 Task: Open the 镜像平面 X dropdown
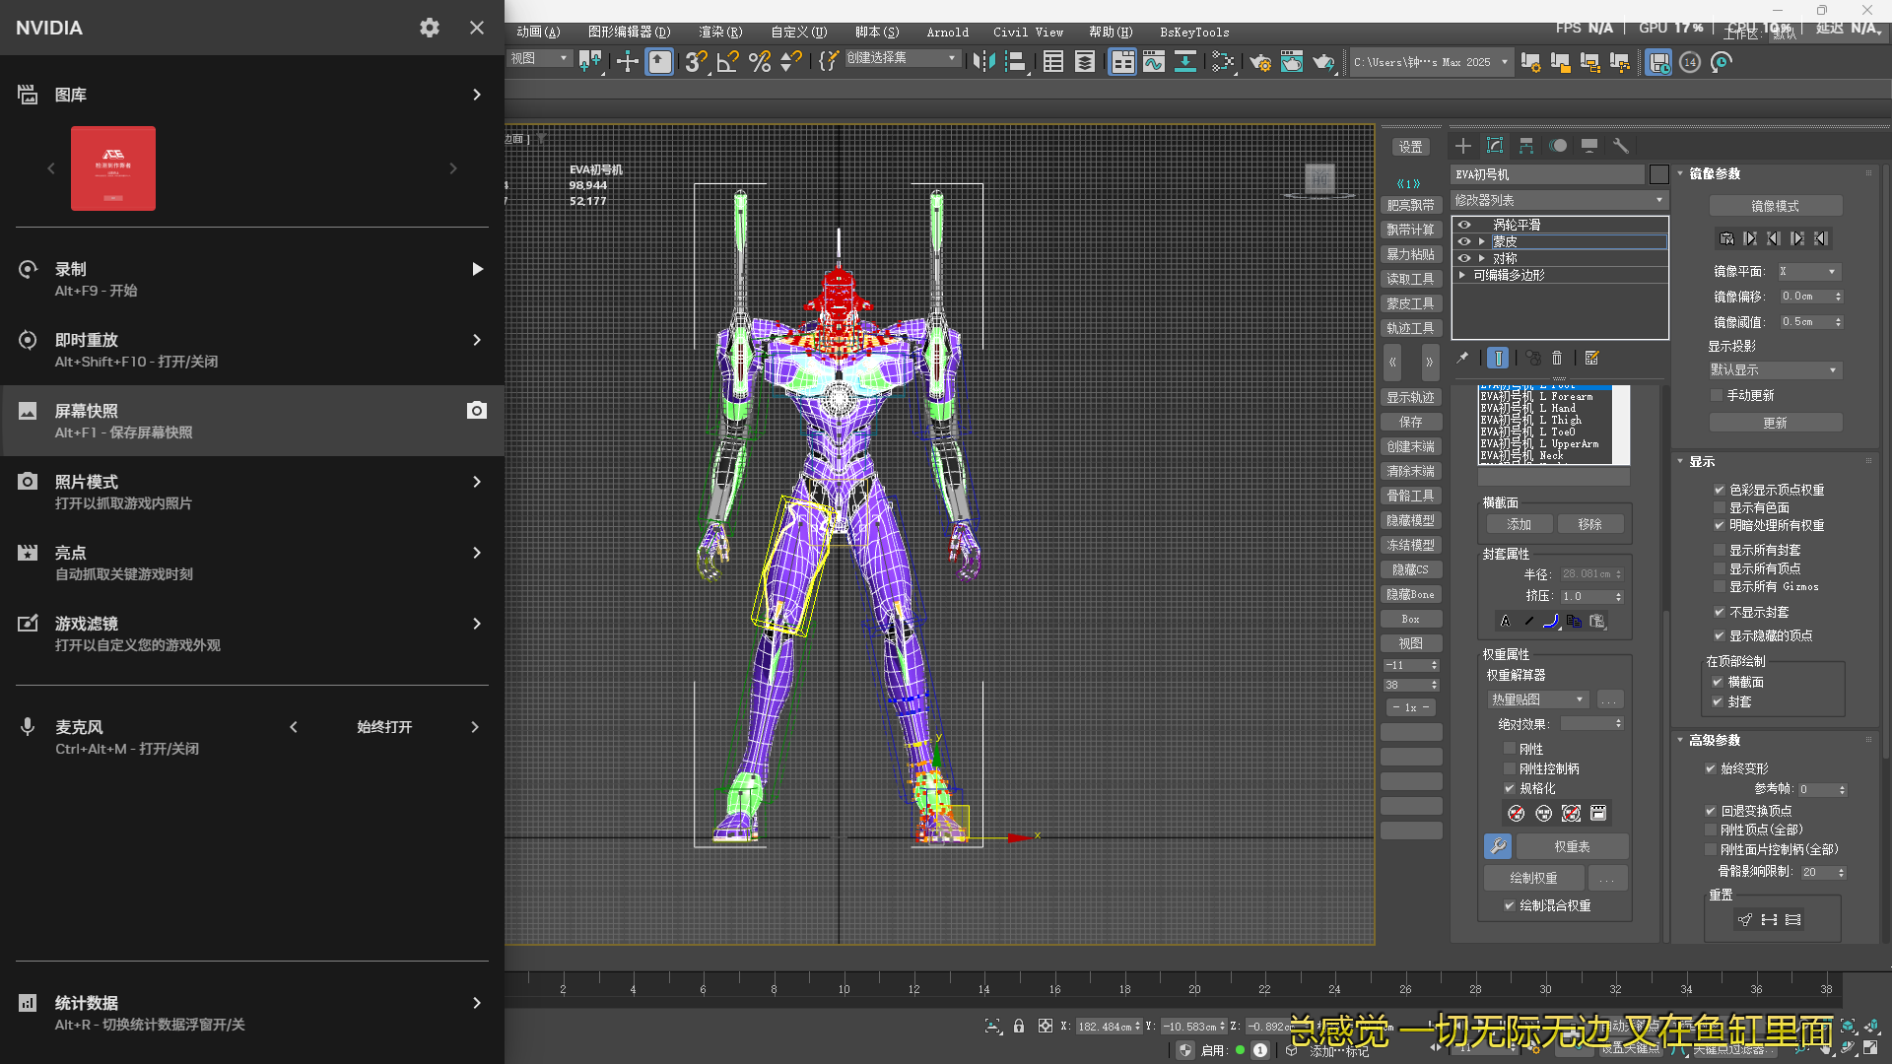coord(1809,271)
